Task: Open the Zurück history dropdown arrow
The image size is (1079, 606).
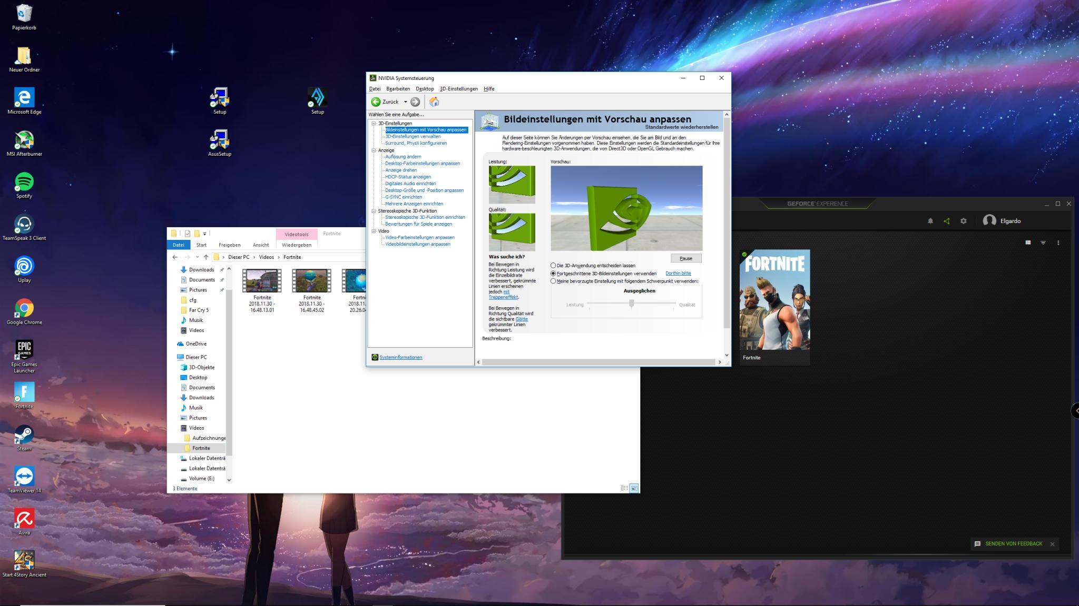Action: (x=405, y=102)
